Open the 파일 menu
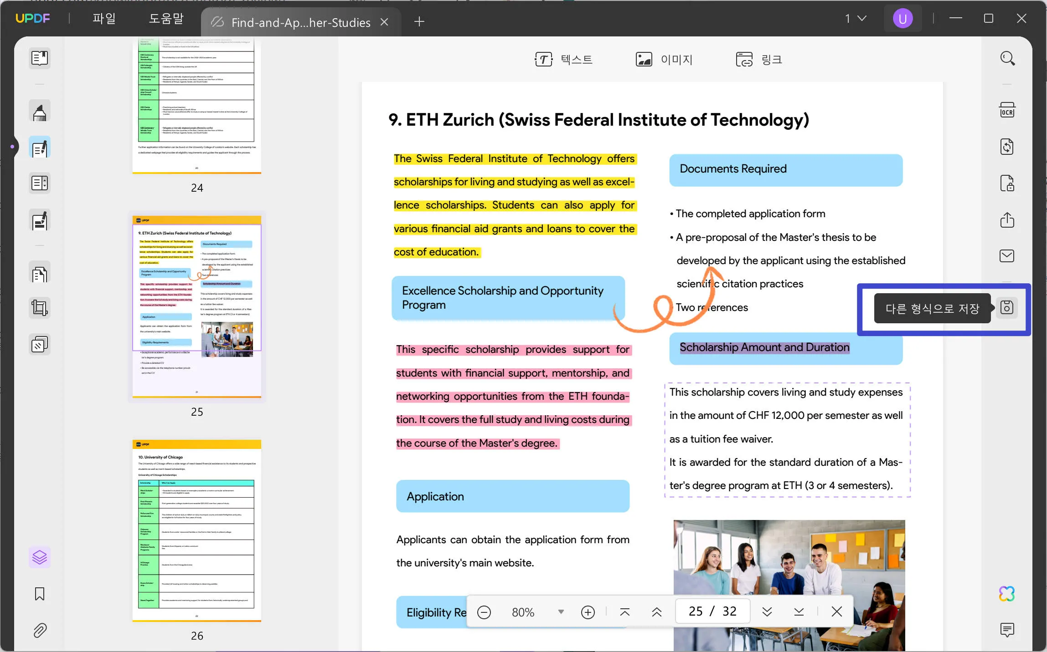The width and height of the screenshot is (1047, 652). (104, 19)
